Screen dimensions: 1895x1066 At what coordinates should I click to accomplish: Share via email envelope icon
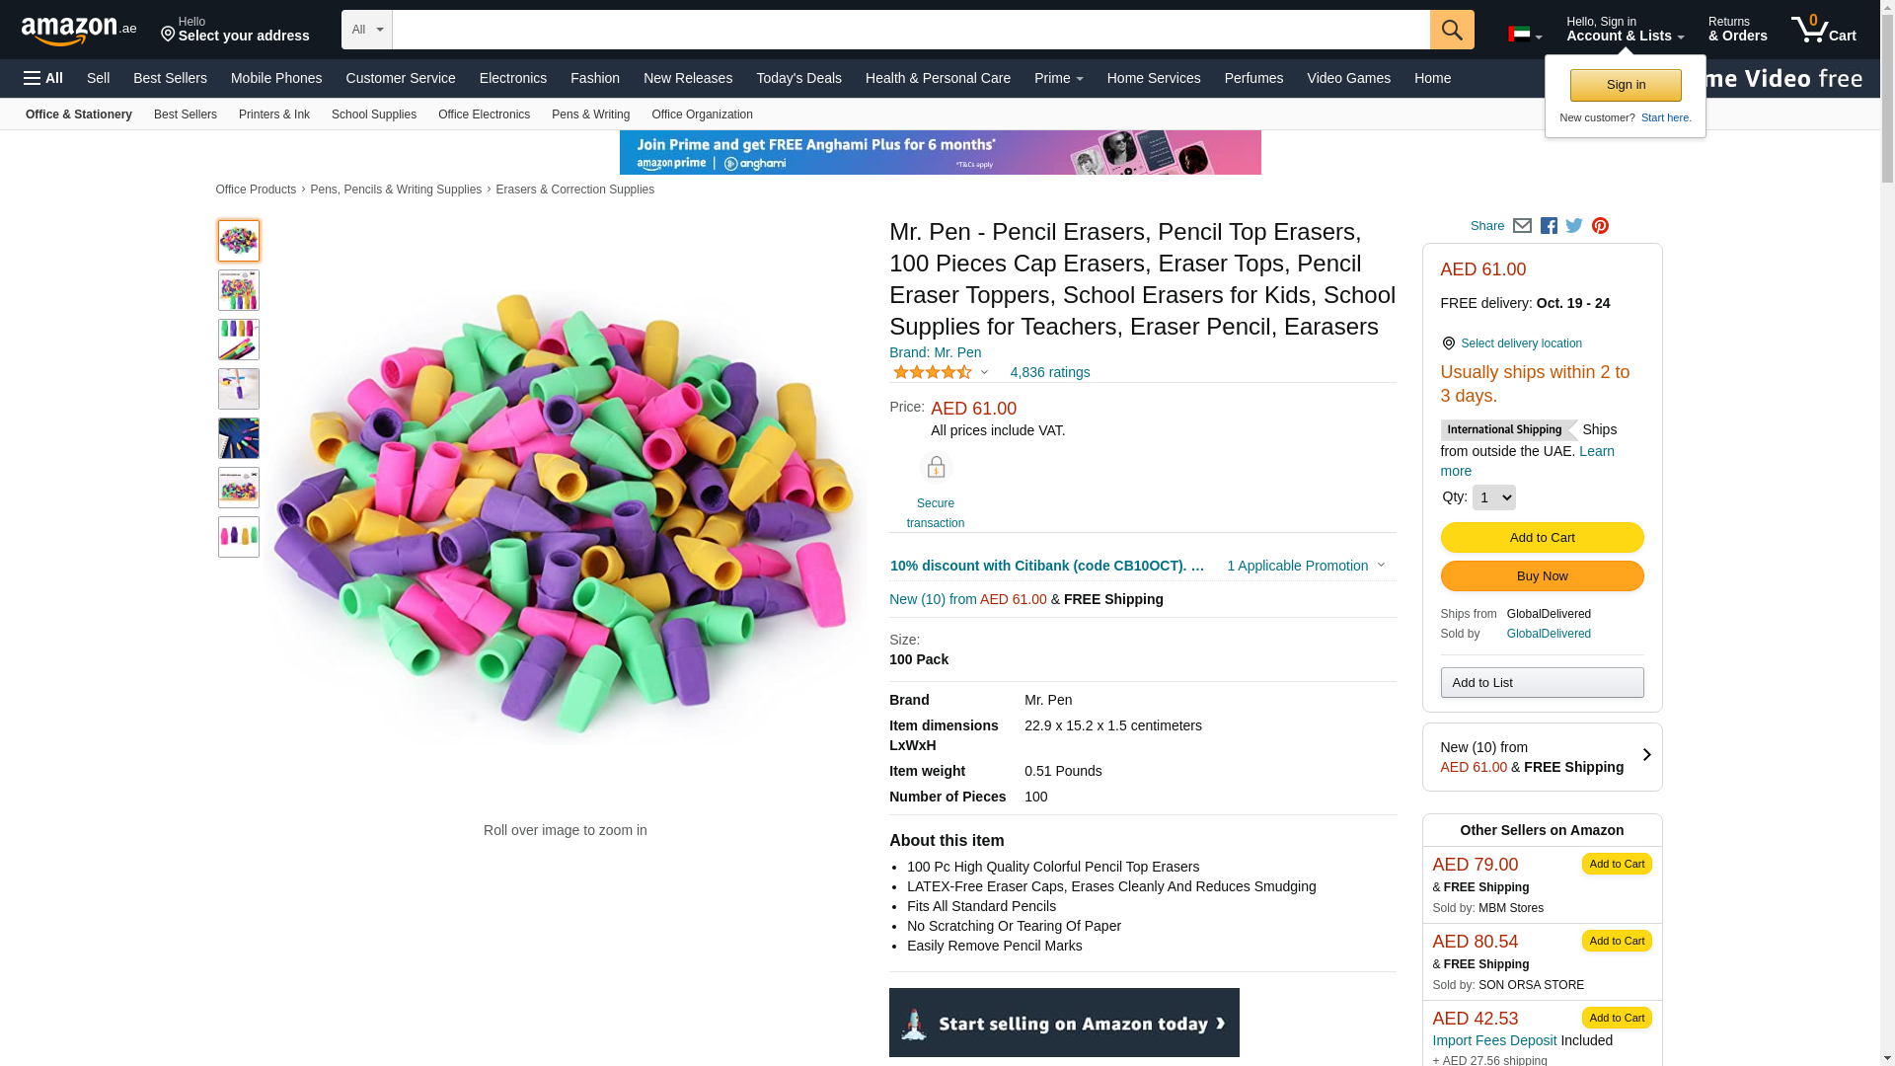coord(1522,226)
